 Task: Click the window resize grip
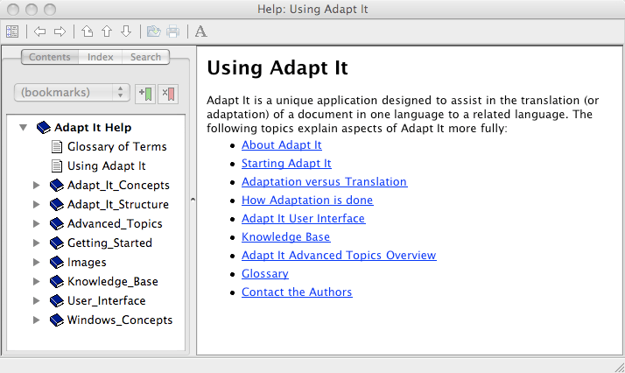point(619,367)
